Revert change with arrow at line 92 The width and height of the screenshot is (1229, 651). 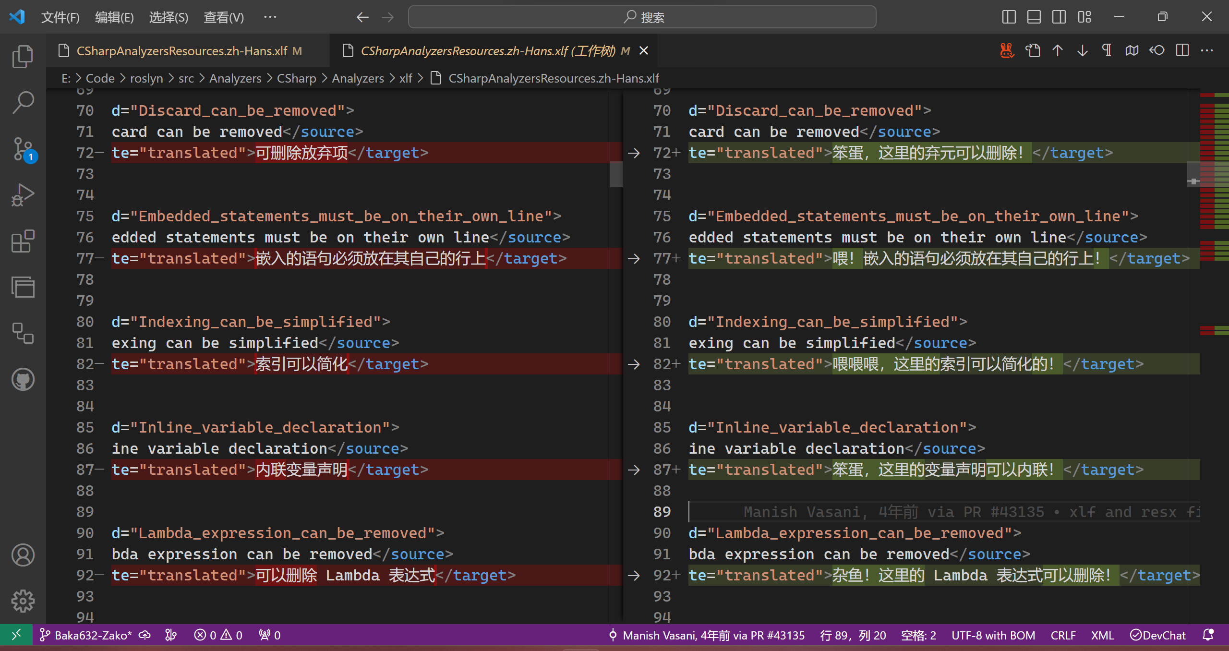coord(634,575)
